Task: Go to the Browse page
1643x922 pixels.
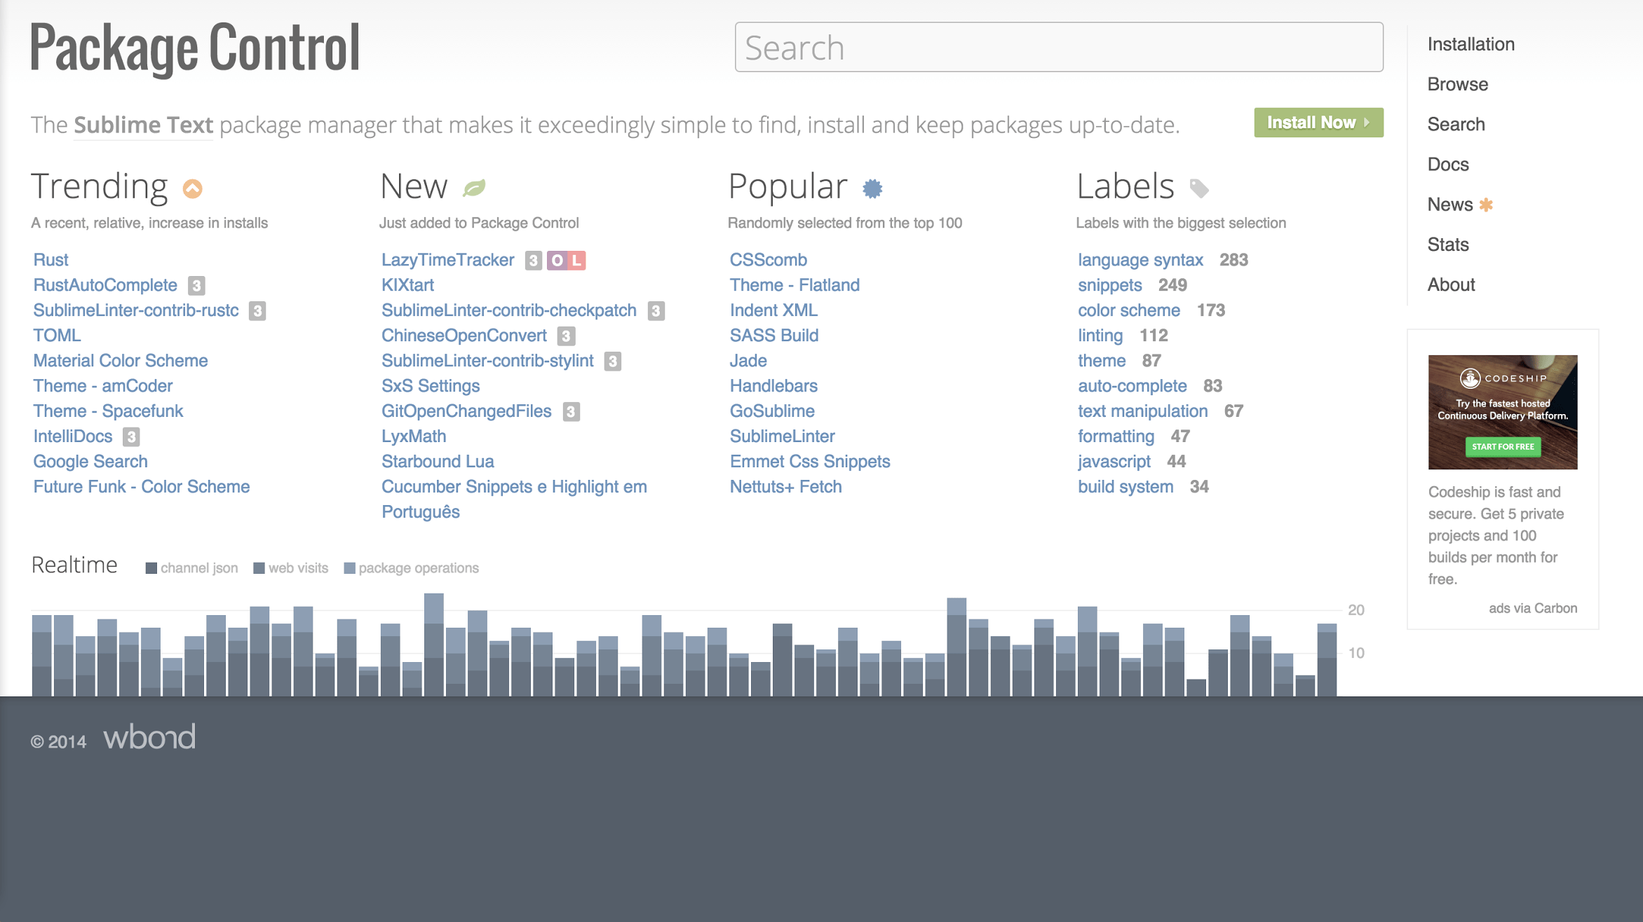Action: 1457,84
